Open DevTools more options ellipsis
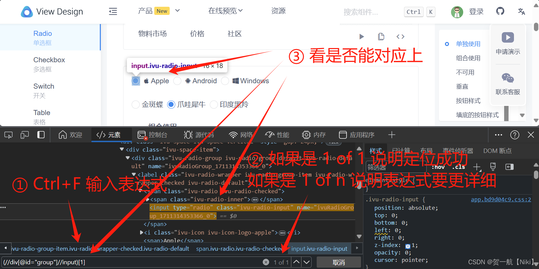 pyautogui.click(x=498, y=135)
